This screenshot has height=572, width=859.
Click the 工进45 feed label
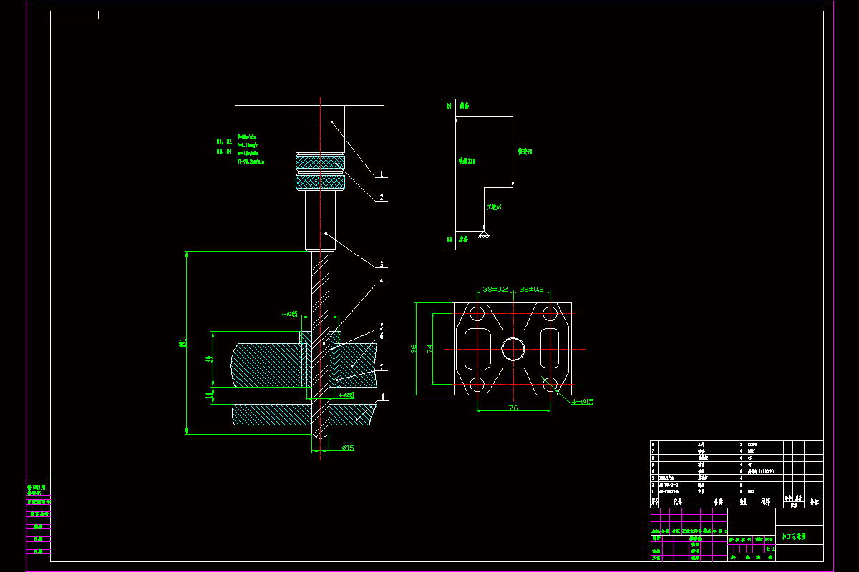tap(494, 207)
